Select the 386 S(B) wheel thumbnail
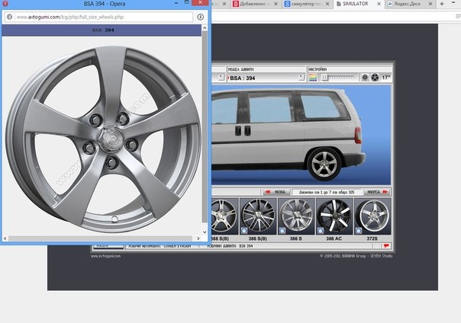 tap(258, 217)
